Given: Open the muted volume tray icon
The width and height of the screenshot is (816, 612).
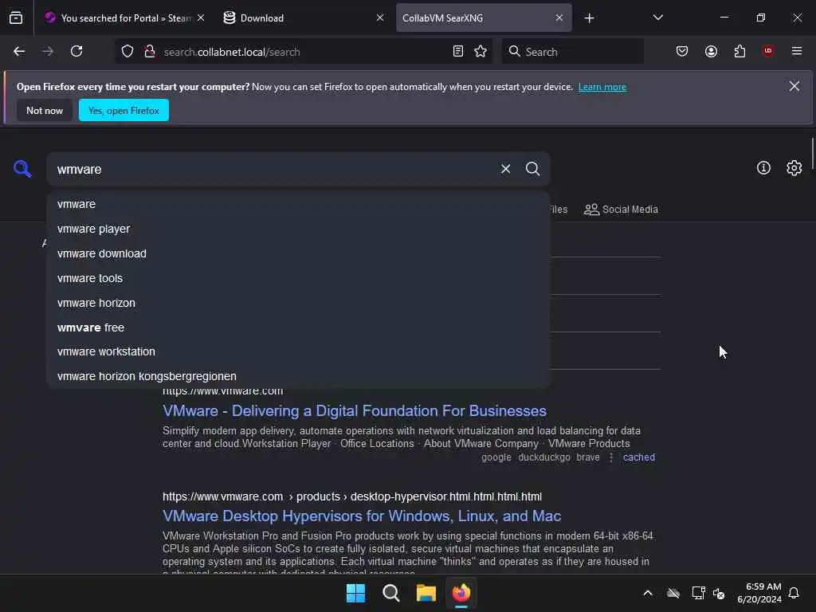Looking at the screenshot, I should 719,593.
